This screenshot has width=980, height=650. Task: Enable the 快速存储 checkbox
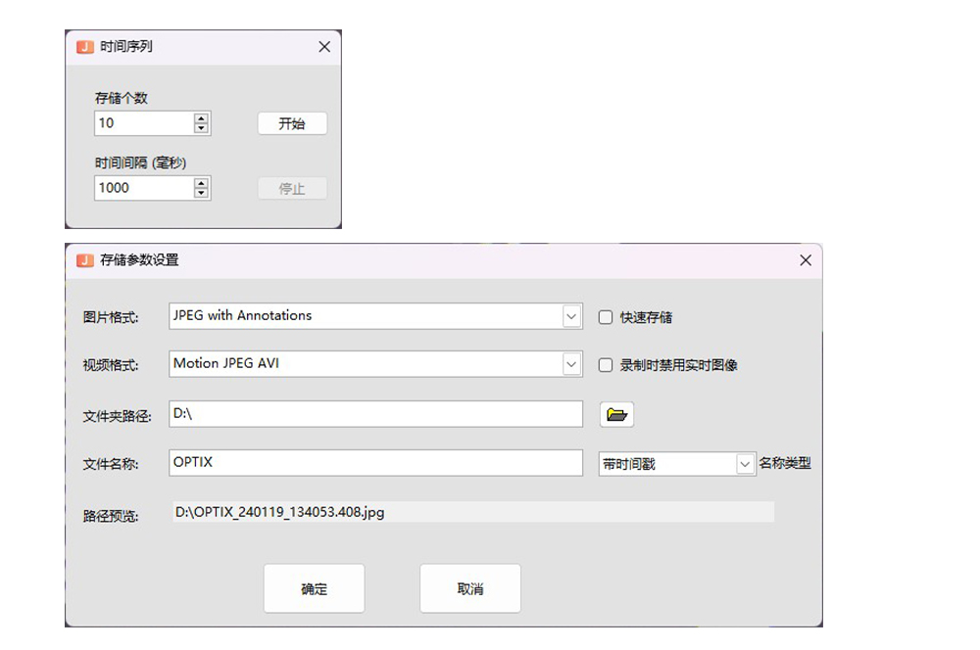point(606,317)
